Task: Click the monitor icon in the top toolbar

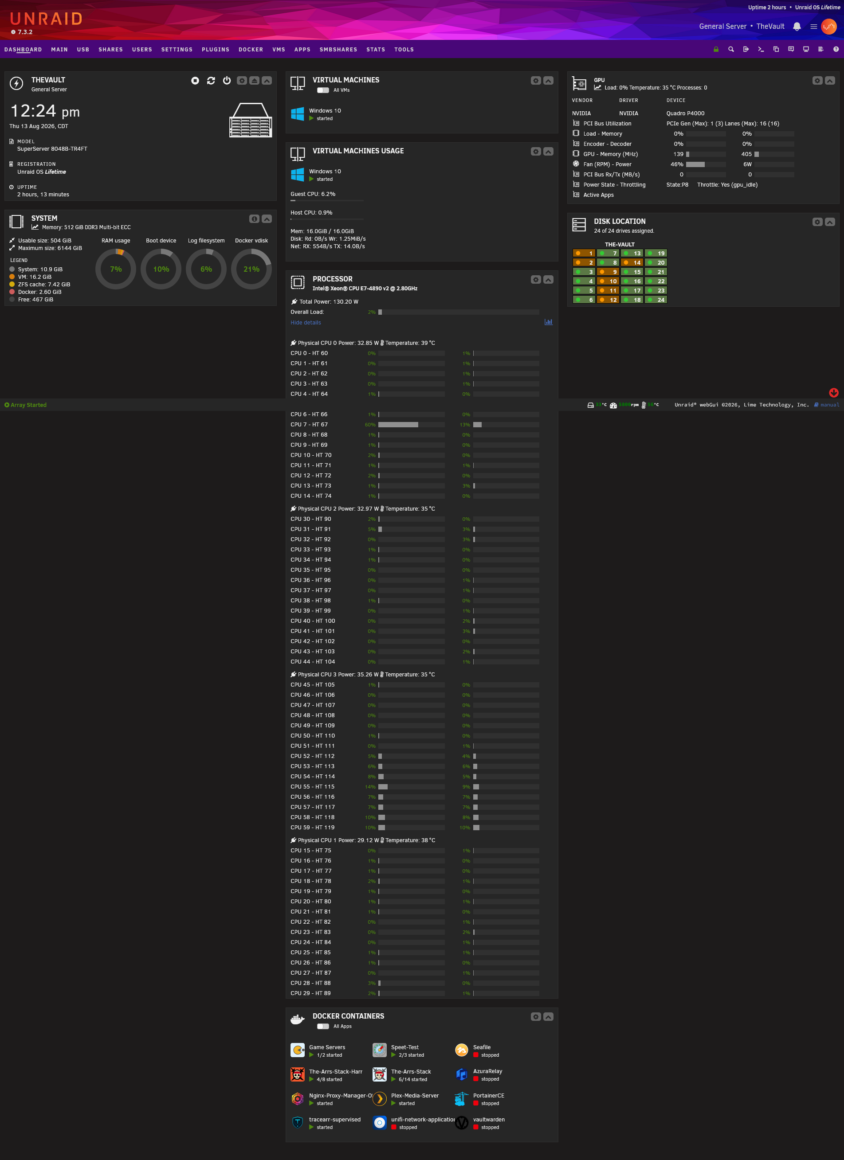Action: [x=806, y=50]
